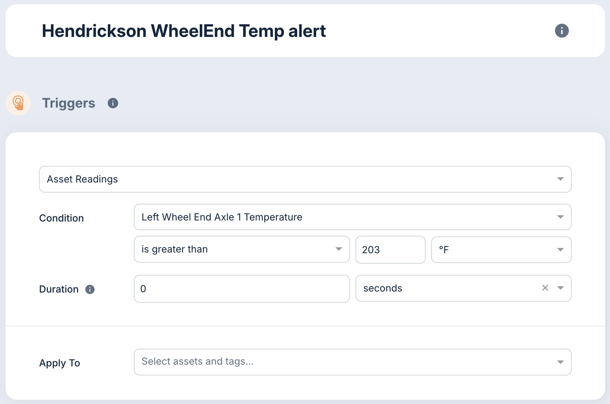The width and height of the screenshot is (610, 404).
Task: Click the info icon next to Triggers heading
Action: tap(112, 103)
